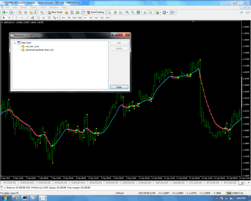Switch chart to candlesticks

tap(115, 12)
